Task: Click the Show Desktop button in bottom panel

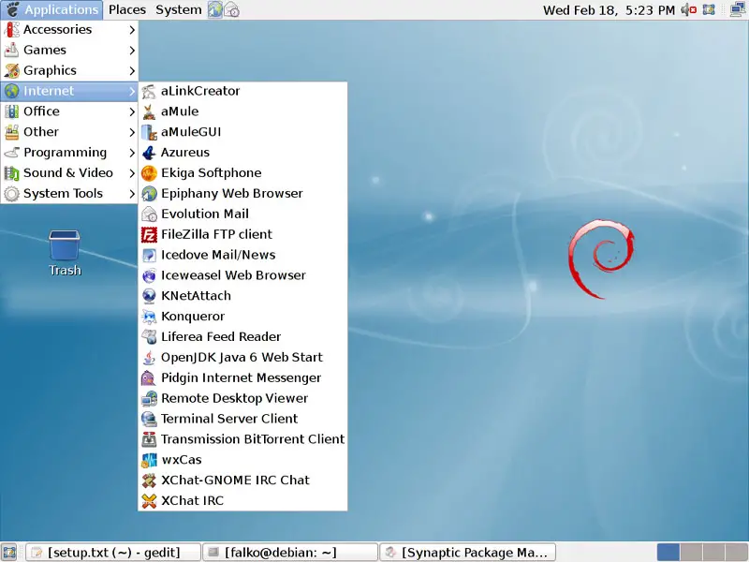Action: [9, 552]
